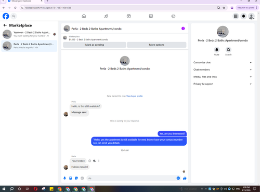The height and width of the screenshot is (192, 260).
Task: Open Windows Start menu
Action: [4, 189]
